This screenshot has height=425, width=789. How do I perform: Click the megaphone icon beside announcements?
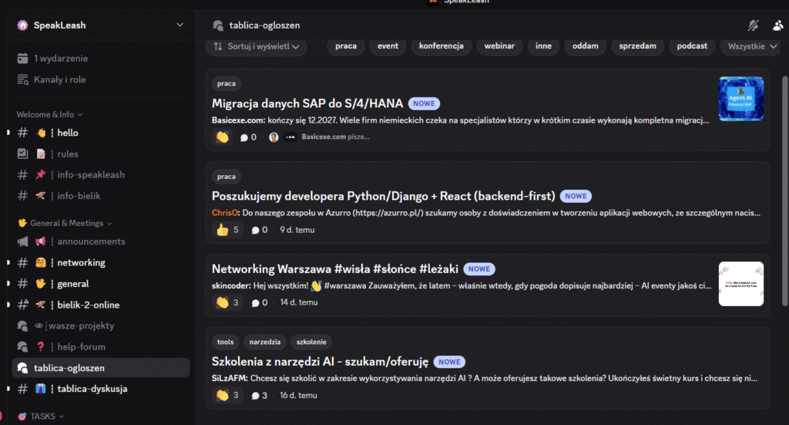22,241
